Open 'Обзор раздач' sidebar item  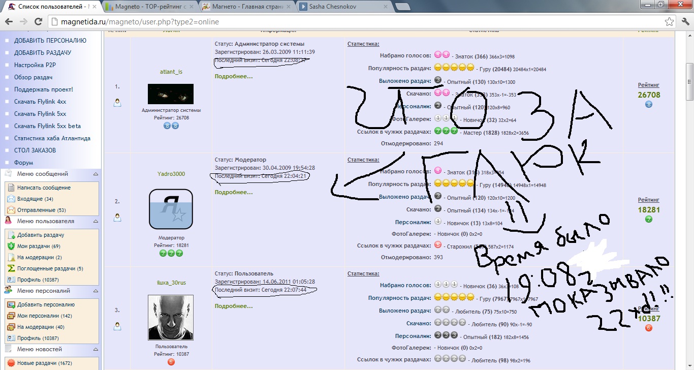(x=34, y=77)
